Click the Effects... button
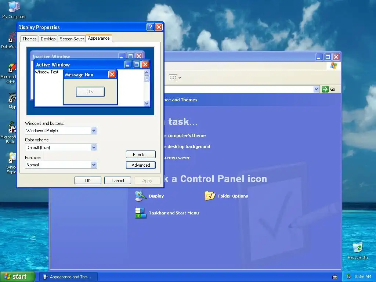 141,155
